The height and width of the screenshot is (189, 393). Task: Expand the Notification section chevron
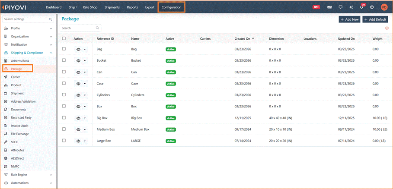point(51,45)
